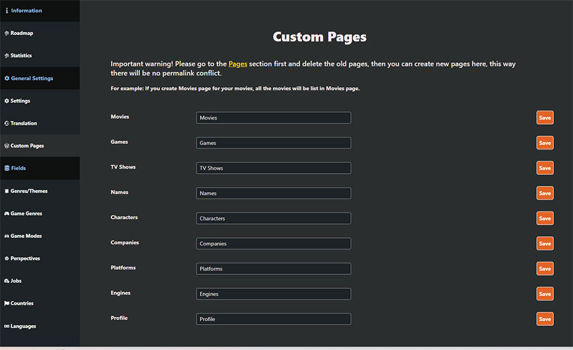Click the Jobs sidebar icon
The height and width of the screenshot is (350, 573).
(x=6, y=281)
